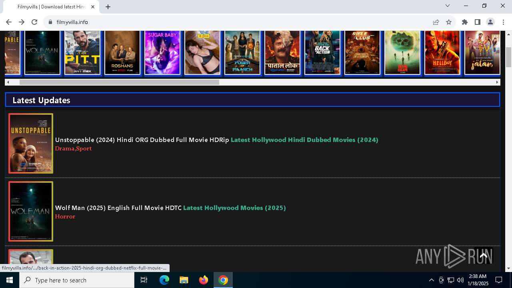Open the notification center
The height and width of the screenshot is (288, 512).
(x=499, y=280)
